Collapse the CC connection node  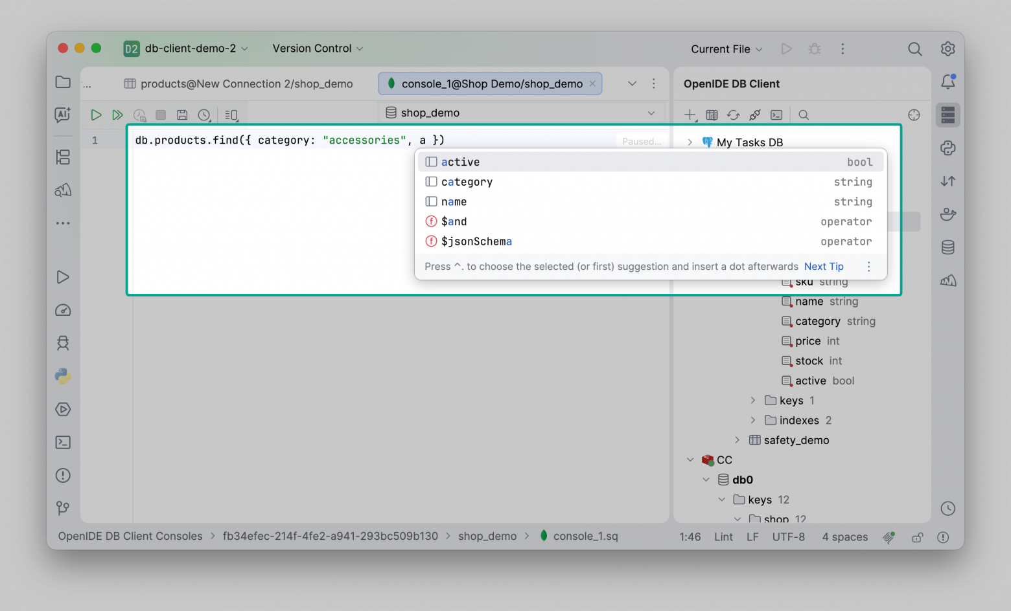[x=690, y=460]
